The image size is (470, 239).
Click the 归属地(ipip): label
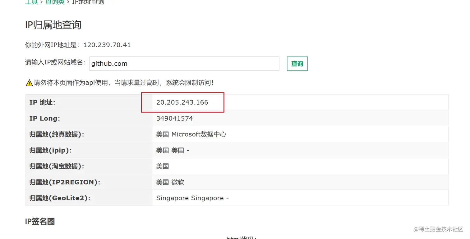51,151
